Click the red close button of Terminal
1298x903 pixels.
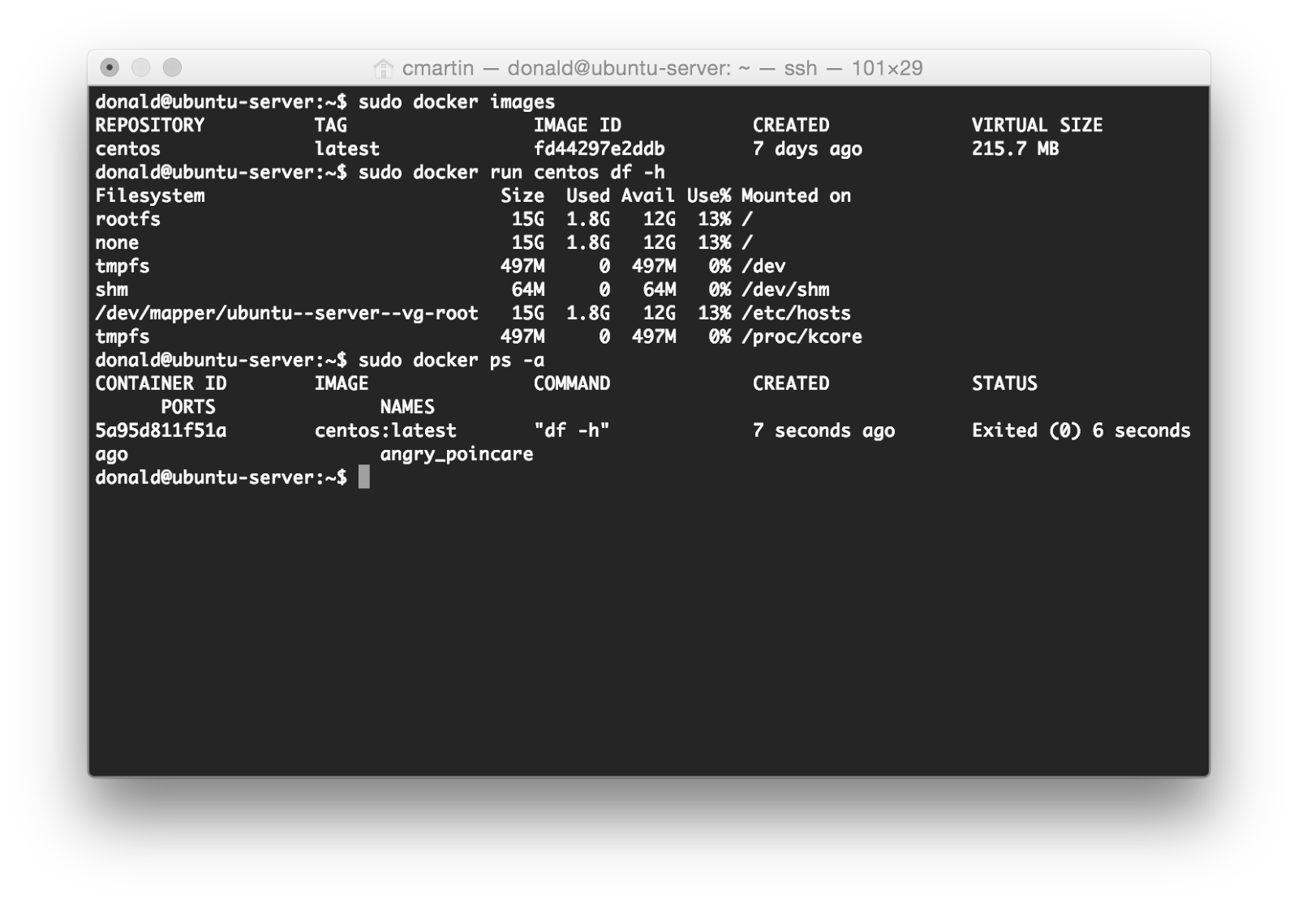click(x=110, y=67)
